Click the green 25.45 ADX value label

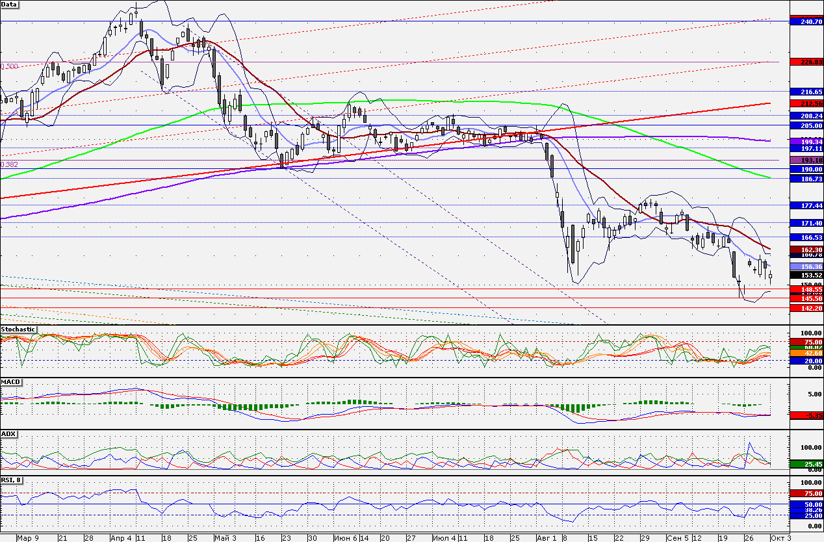(x=805, y=464)
